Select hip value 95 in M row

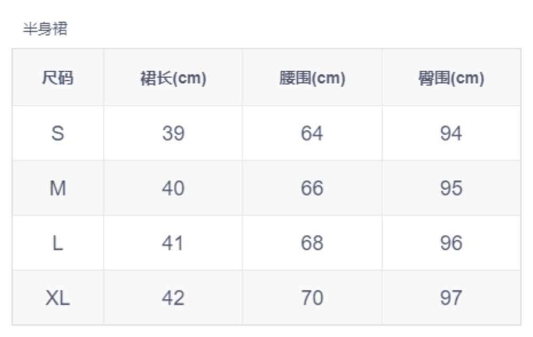(x=451, y=188)
